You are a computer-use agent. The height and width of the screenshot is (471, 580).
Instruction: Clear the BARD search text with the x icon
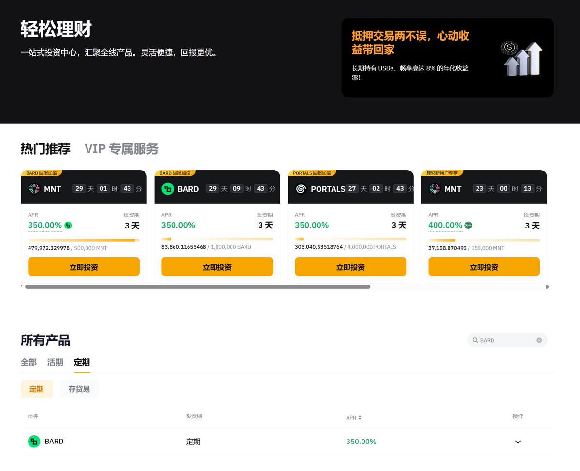click(x=539, y=340)
